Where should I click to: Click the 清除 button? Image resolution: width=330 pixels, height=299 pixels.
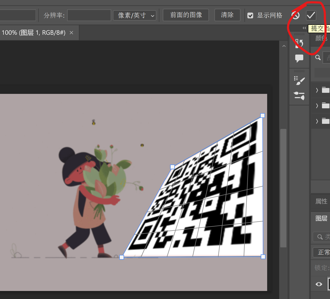pos(227,15)
